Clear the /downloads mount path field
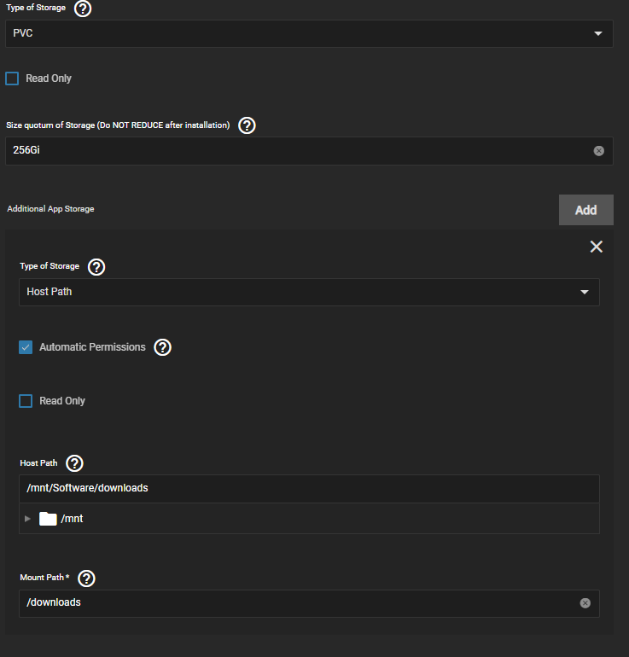The image size is (629, 657). point(585,603)
